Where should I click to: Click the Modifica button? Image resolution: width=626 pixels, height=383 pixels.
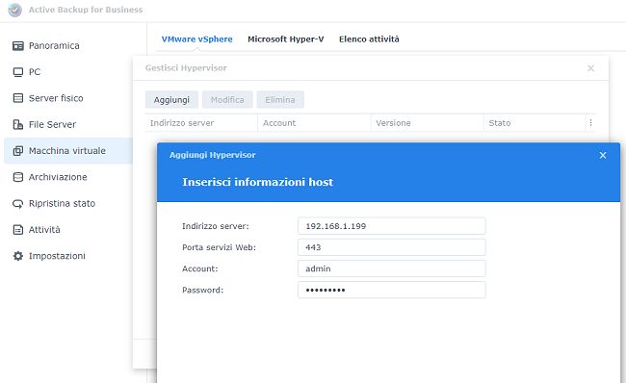[227, 100]
